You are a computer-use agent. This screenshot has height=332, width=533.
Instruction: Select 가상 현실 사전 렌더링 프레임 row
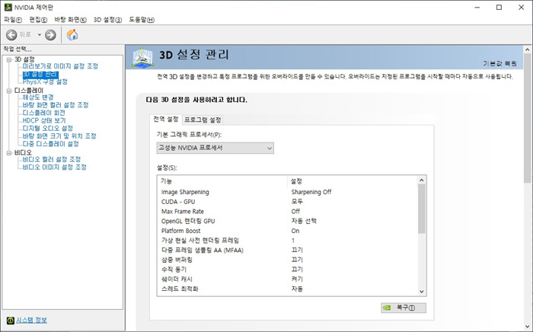[x=288, y=241]
